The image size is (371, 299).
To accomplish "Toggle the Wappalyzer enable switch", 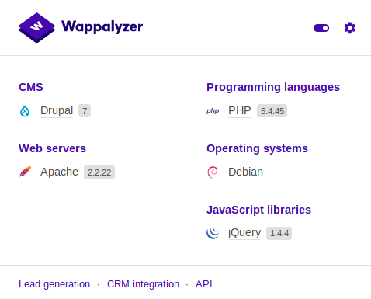I will pyautogui.click(x=321, y=28).
